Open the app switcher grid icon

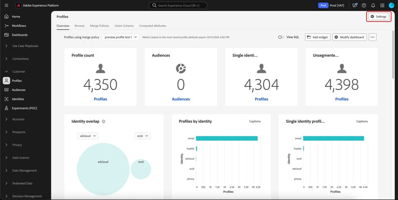pyautogui.click(x=382, y=5)
